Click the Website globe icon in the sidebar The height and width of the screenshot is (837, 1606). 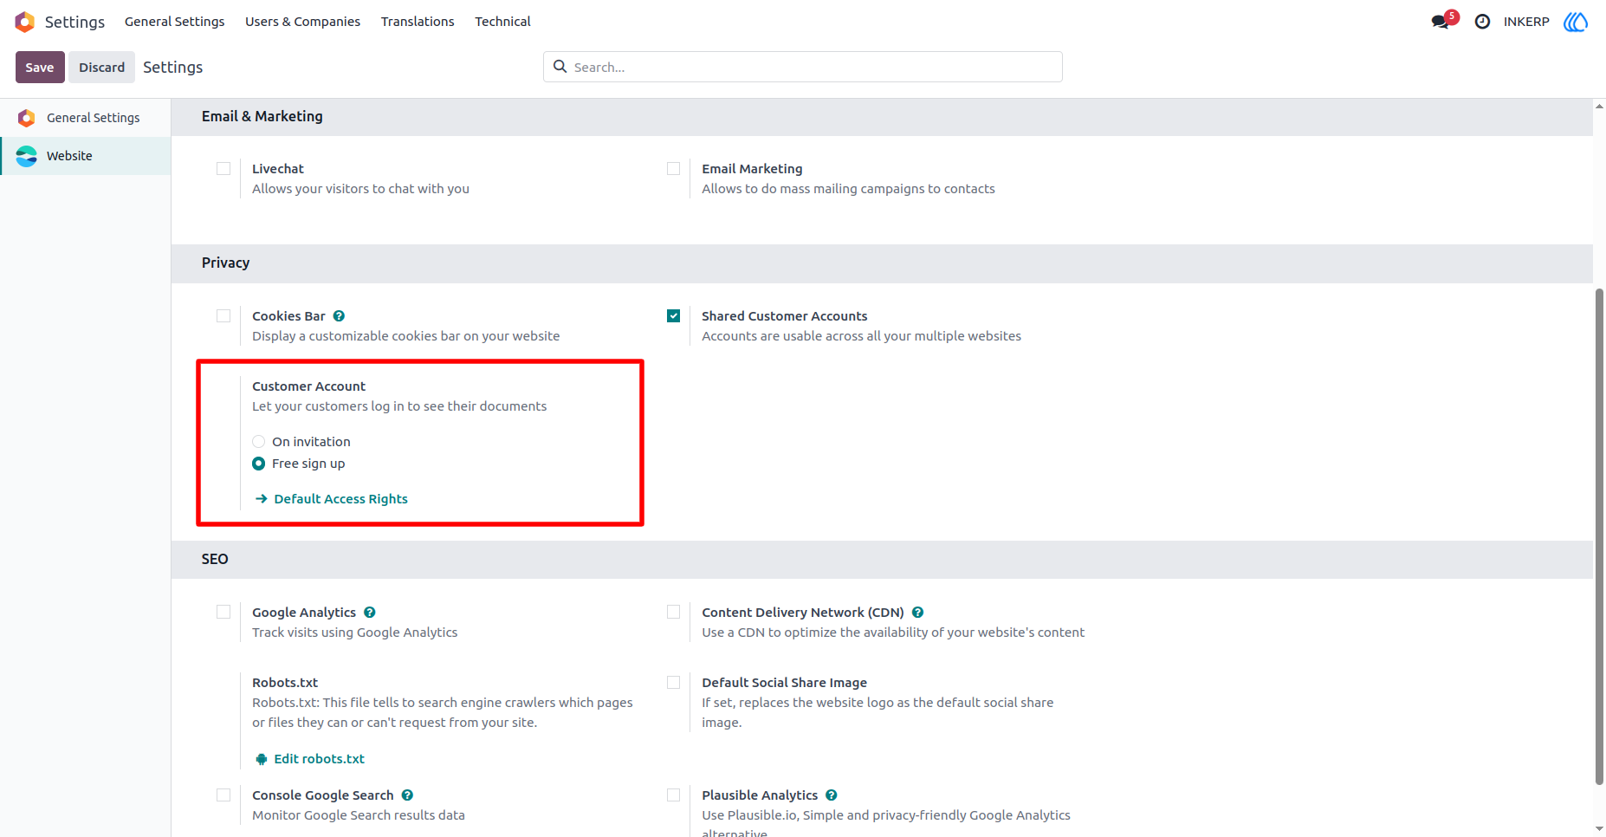[x=27, y=156]
